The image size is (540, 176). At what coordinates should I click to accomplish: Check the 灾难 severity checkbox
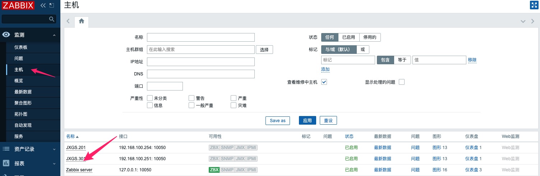click(x=234, y=105)
